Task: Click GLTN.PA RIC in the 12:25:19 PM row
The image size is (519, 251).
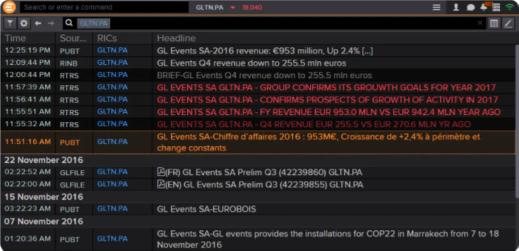Action: (112, 50)
